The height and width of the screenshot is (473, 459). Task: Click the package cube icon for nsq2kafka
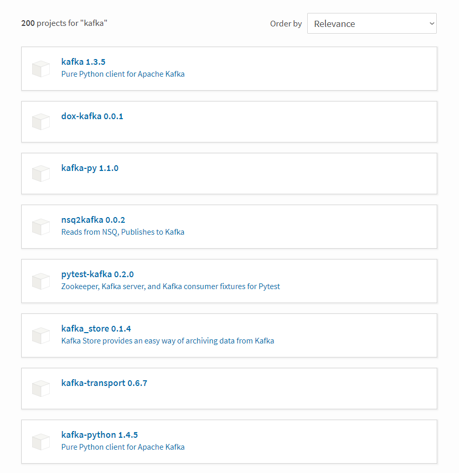click(x=41, y=227)
